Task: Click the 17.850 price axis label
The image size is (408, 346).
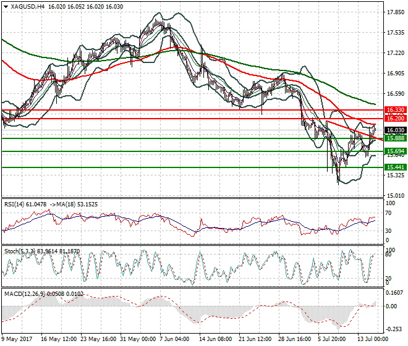Action: click(x=396, y=12)
